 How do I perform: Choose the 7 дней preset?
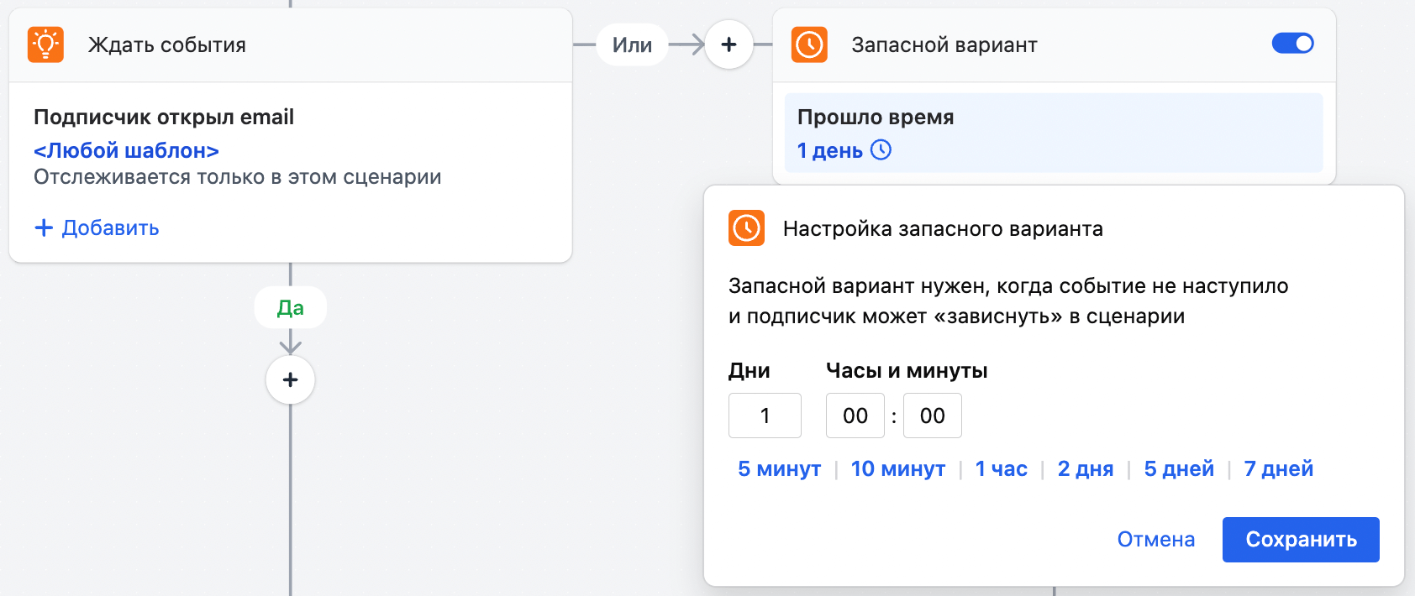click(1278, 468)
